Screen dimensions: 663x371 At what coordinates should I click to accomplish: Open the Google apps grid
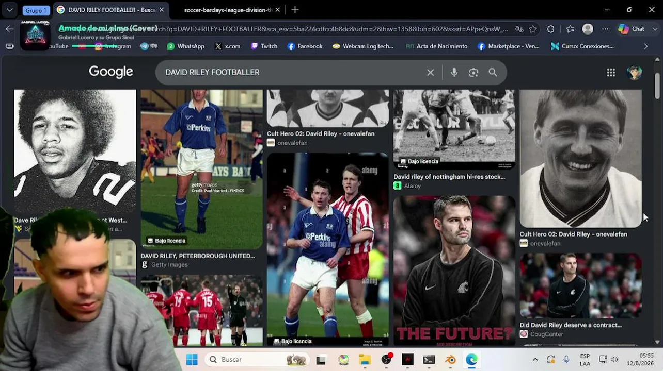(x=611, y=73)
